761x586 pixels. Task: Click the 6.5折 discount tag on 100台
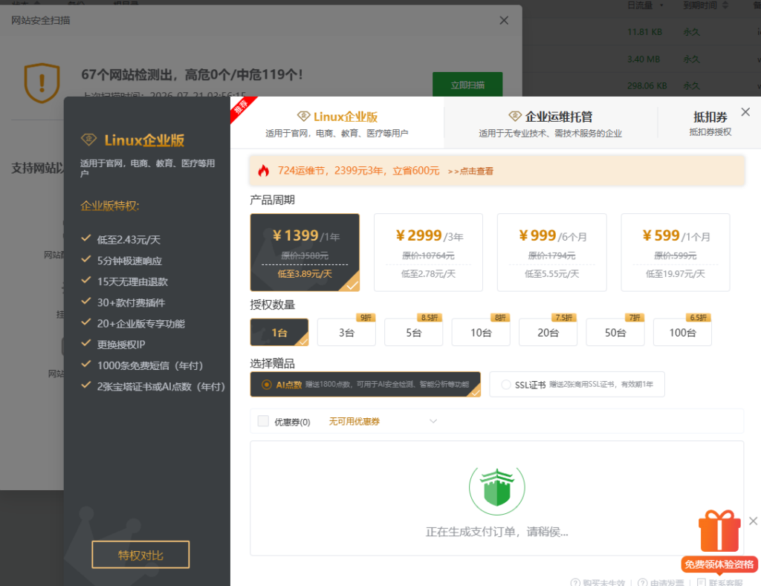699,318
